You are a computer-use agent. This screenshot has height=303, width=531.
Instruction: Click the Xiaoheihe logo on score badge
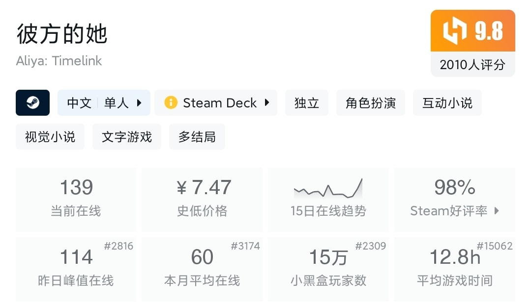click(454, 31)
